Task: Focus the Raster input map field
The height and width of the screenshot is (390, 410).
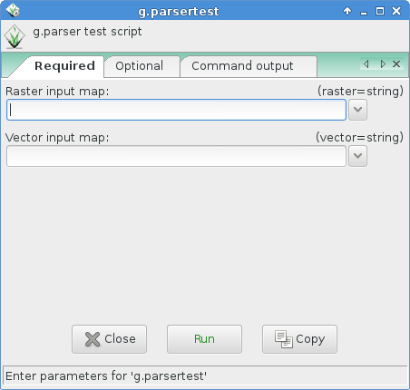Action: pos(176,110)
